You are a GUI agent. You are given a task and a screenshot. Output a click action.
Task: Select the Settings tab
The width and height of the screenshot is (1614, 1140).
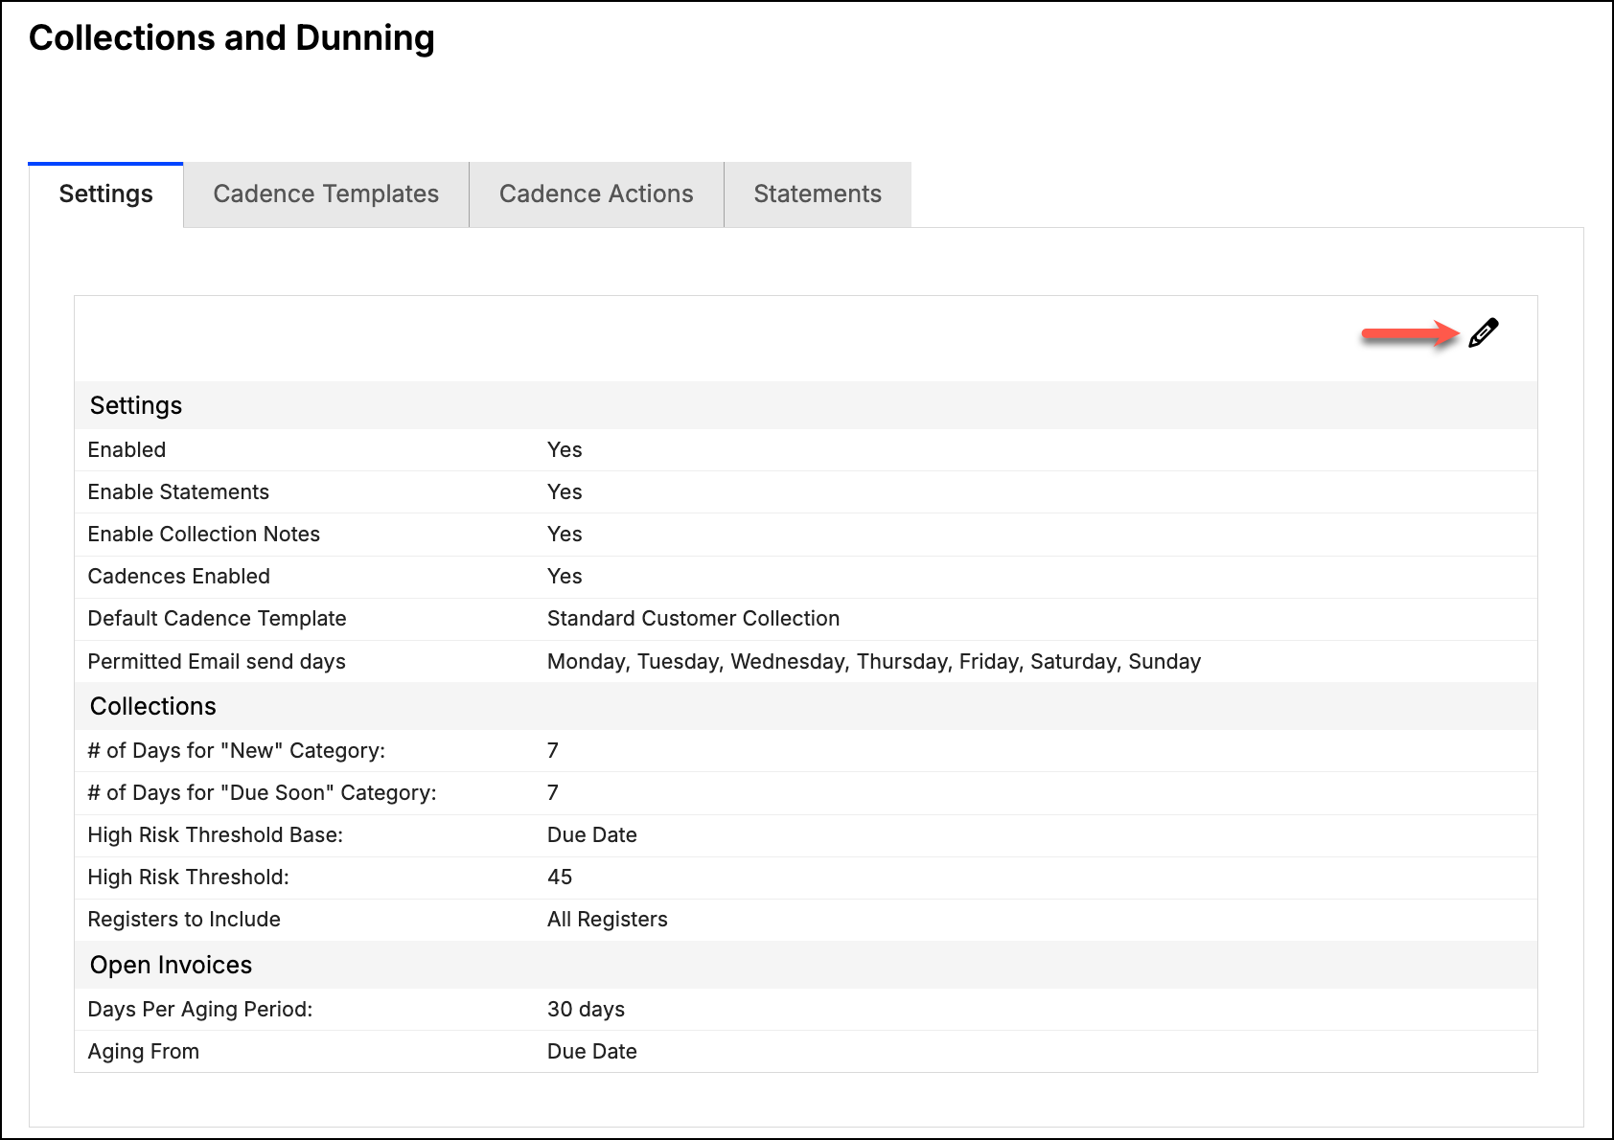(105, 194)
